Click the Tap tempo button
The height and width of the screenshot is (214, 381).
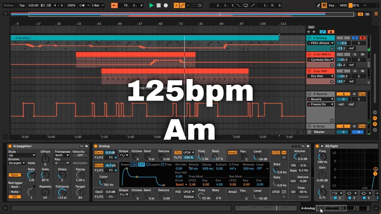pos(22,5)
